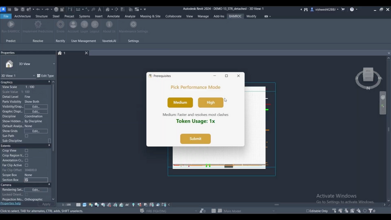The height and width of the screenshot is (220, 391).
Task: Click the Text tool A icon
Action: 100,9
